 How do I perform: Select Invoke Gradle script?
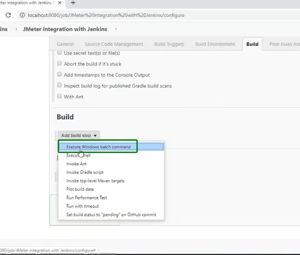(x=111, y=172)
